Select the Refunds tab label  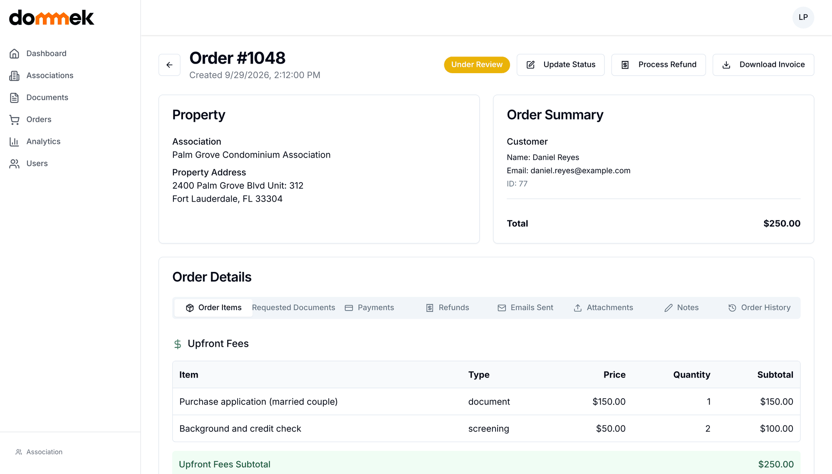coord(454,308)
